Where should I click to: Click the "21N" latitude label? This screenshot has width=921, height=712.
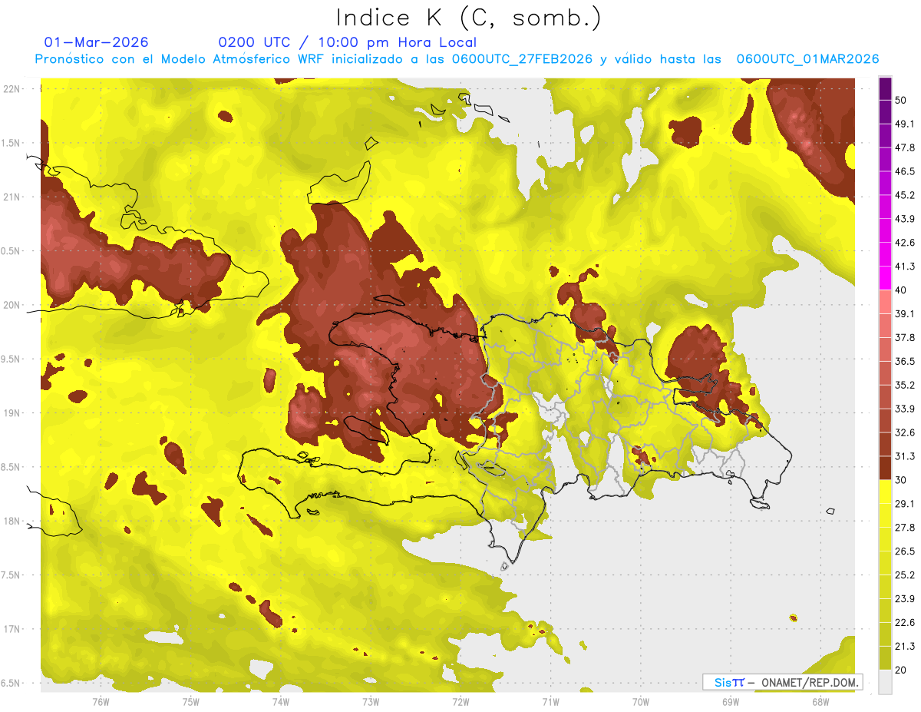tap(12, 197)
